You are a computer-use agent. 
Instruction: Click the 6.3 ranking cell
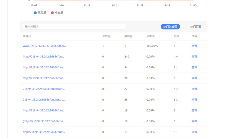(176, 100)
